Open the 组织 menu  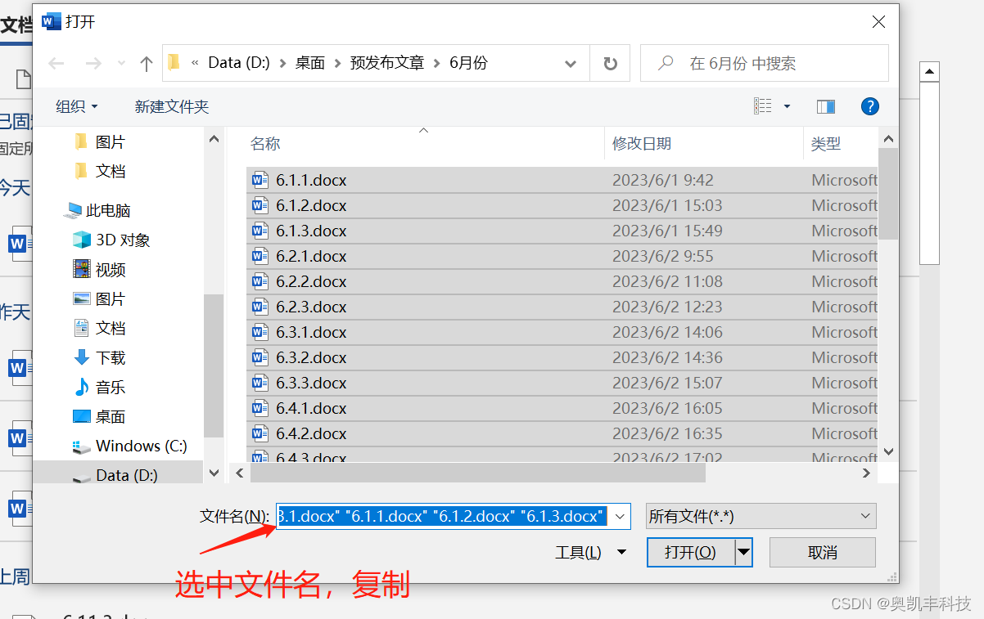[x=76, y=106]
